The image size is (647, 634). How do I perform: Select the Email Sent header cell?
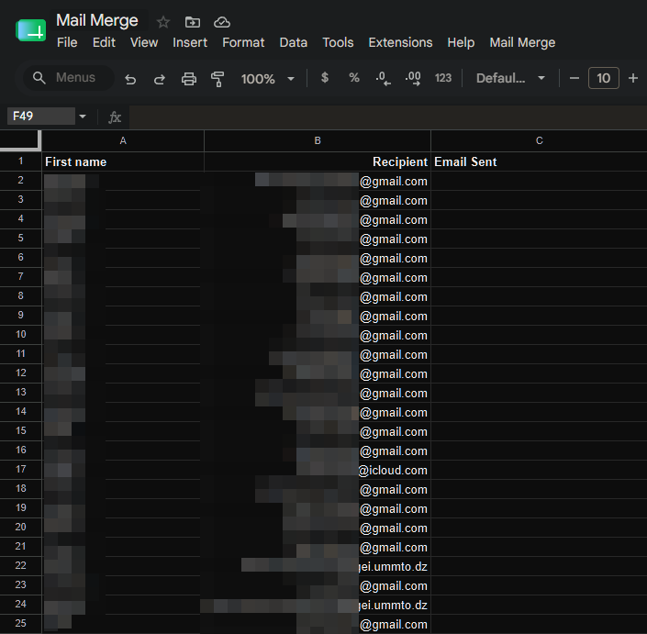coord(539,161)
